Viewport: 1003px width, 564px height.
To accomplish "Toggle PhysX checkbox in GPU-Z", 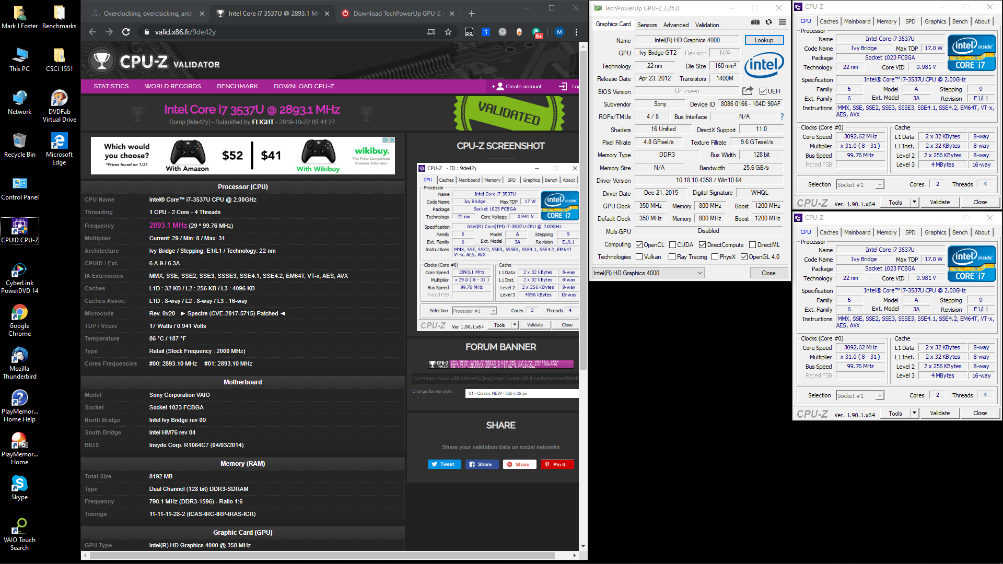I will [x=715, y=256].
